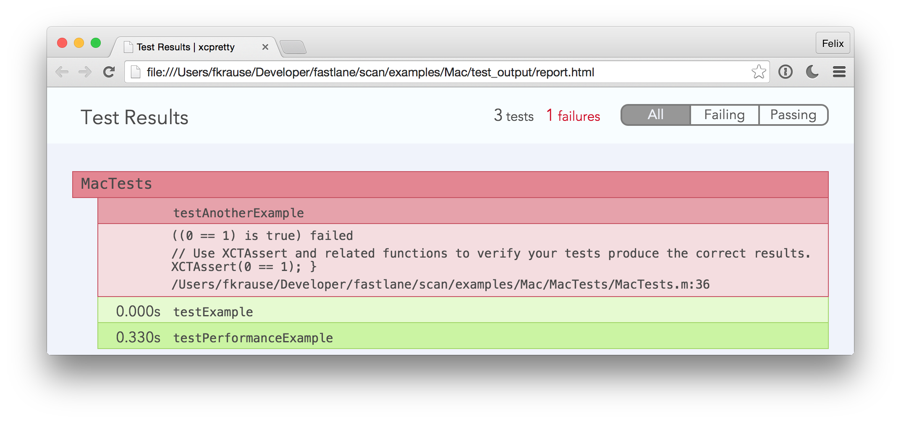
Task: Select the Test Results xcpretty tab
Action: [x=185, y=47]
